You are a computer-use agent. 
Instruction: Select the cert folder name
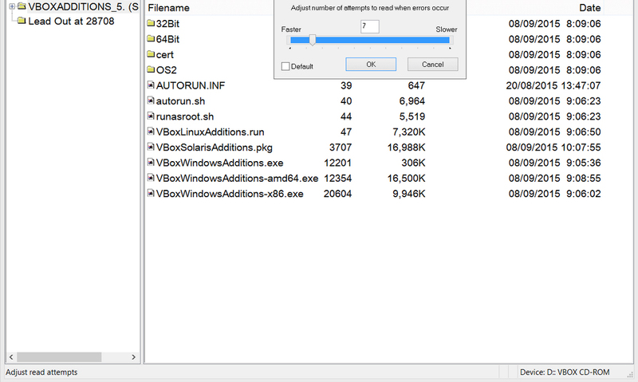[x=165, y=54]
